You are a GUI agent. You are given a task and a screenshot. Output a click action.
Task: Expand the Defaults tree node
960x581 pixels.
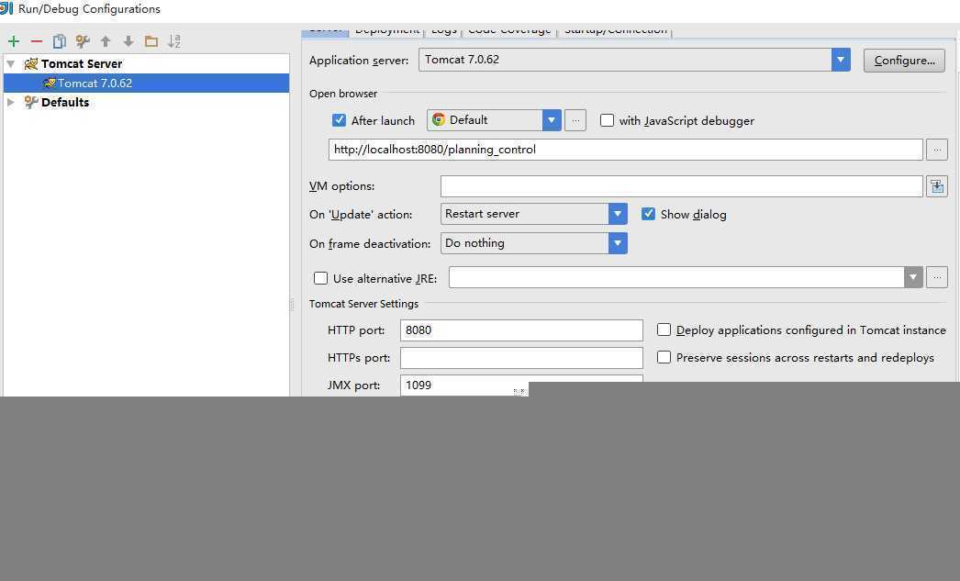(x=11, y=102)
